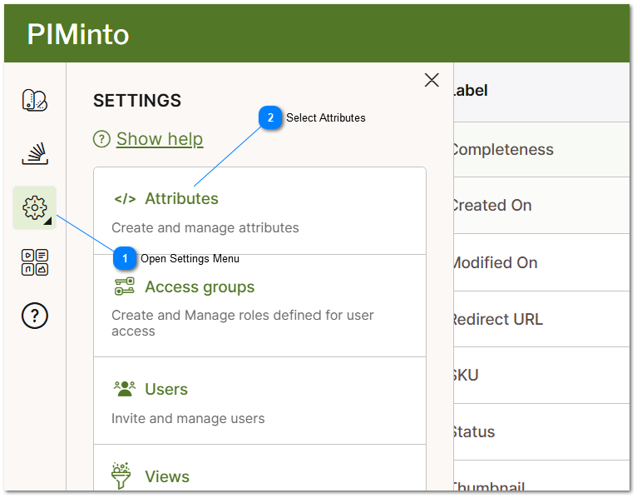Close the Settings panel with X
The image size is (637, 498).
click(432, 80)
